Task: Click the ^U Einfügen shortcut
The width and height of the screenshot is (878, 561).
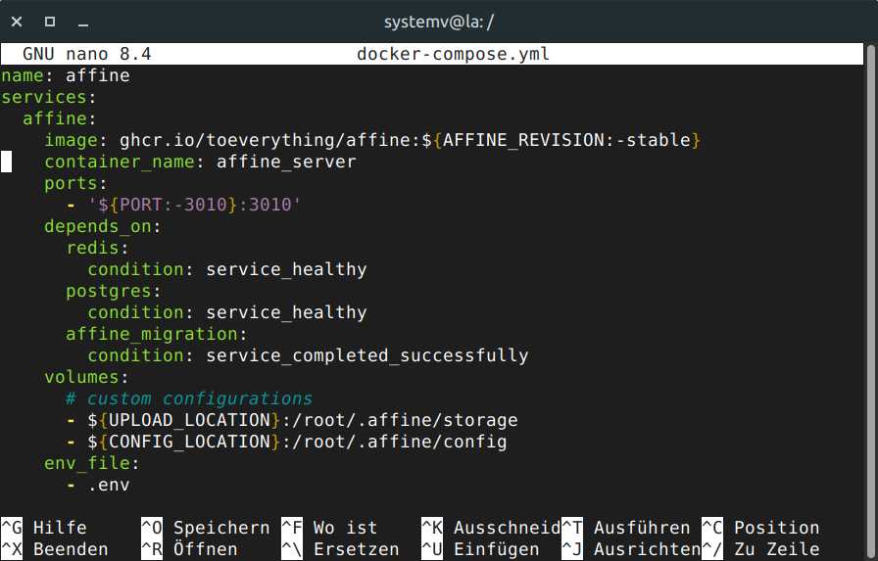Action: [480, 549]
